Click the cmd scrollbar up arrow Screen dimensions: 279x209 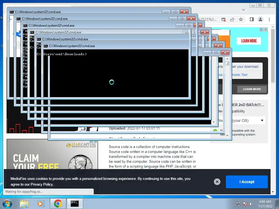tap(227, 59)
